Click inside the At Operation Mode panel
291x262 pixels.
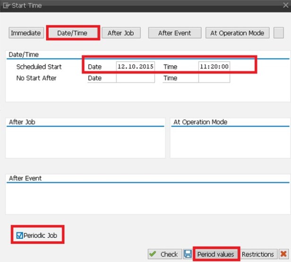(x=230, y=142)
